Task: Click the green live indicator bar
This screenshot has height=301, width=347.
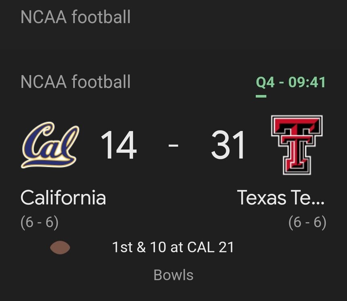Action: coord(261,96)
